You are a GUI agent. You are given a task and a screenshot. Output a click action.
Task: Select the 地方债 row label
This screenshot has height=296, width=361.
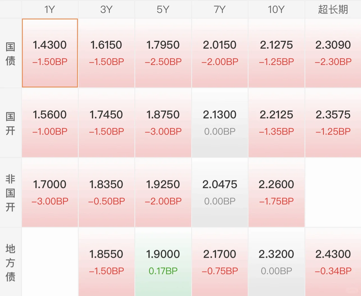10,263
